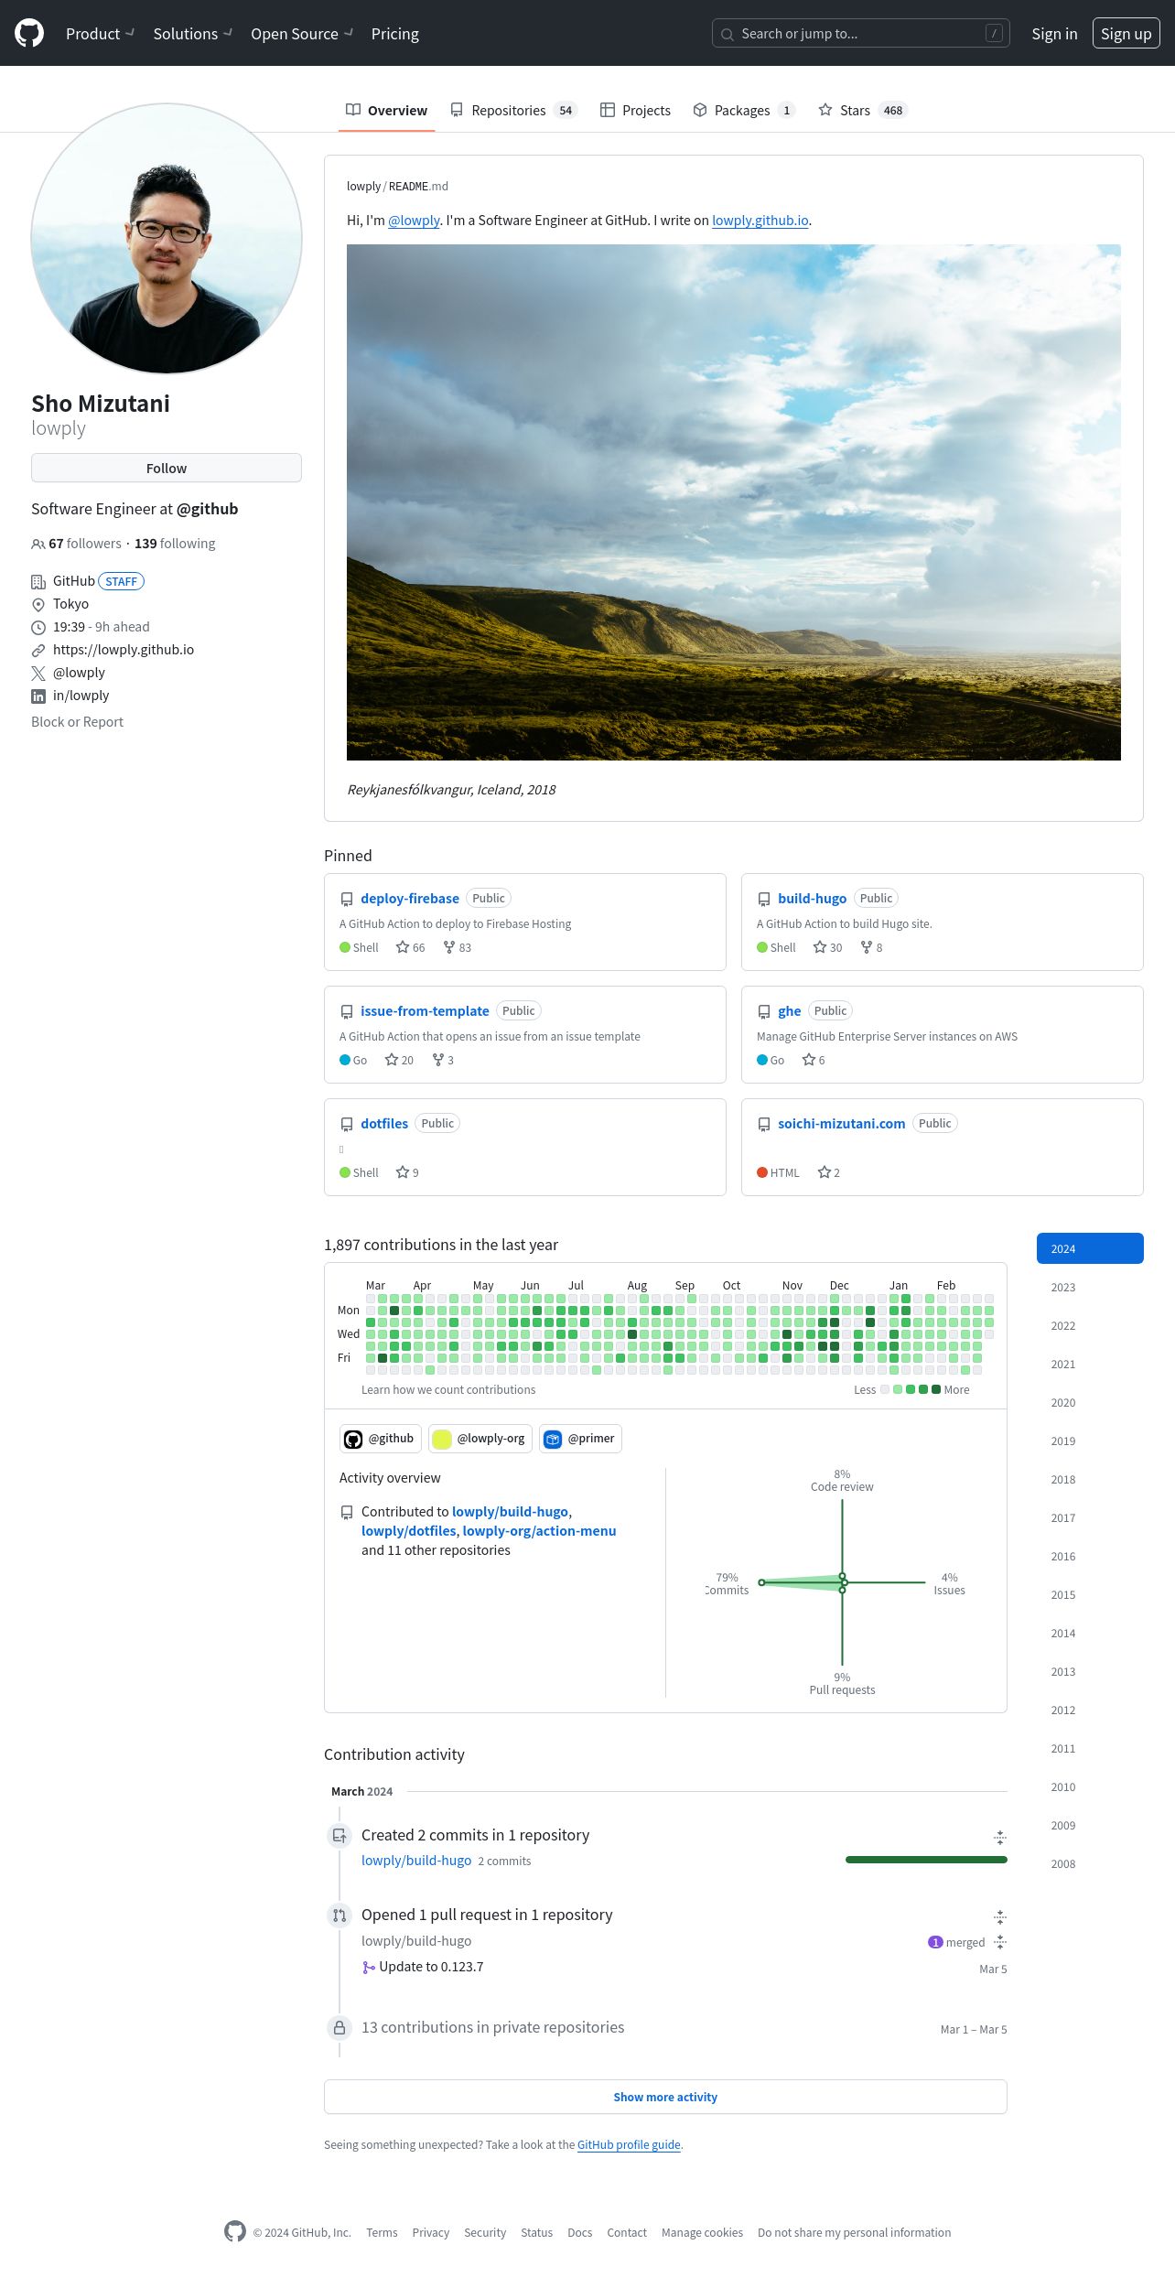The width and height of the screenshot is (1175, 2277).
Task: Click the Sign in link
Action: 1054,34
